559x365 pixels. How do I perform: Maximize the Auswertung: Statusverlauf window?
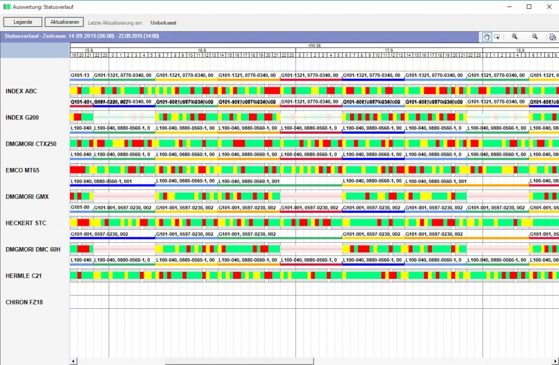pos(529,7)
